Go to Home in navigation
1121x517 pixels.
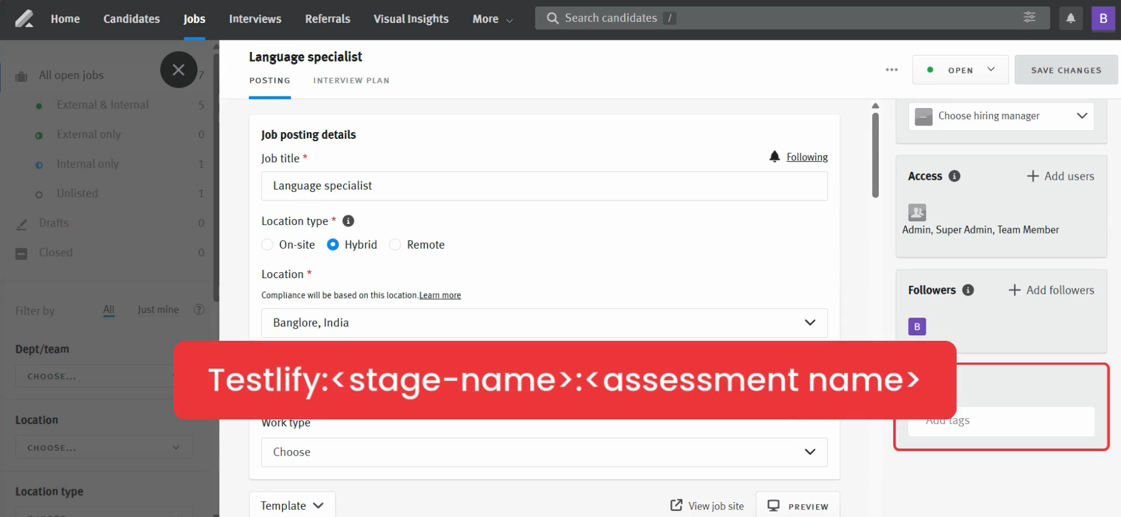(x=65, y=19)
